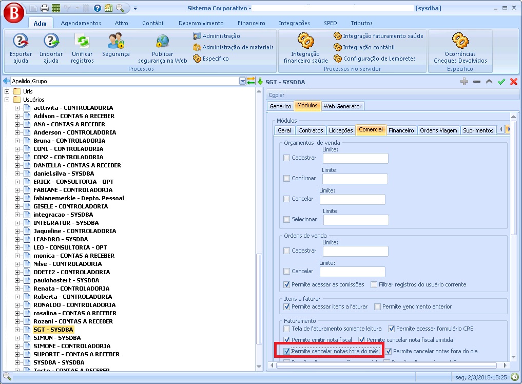Select the Web Generator tab
This screenshot has height=384, width=522.
tap(342, 106)
